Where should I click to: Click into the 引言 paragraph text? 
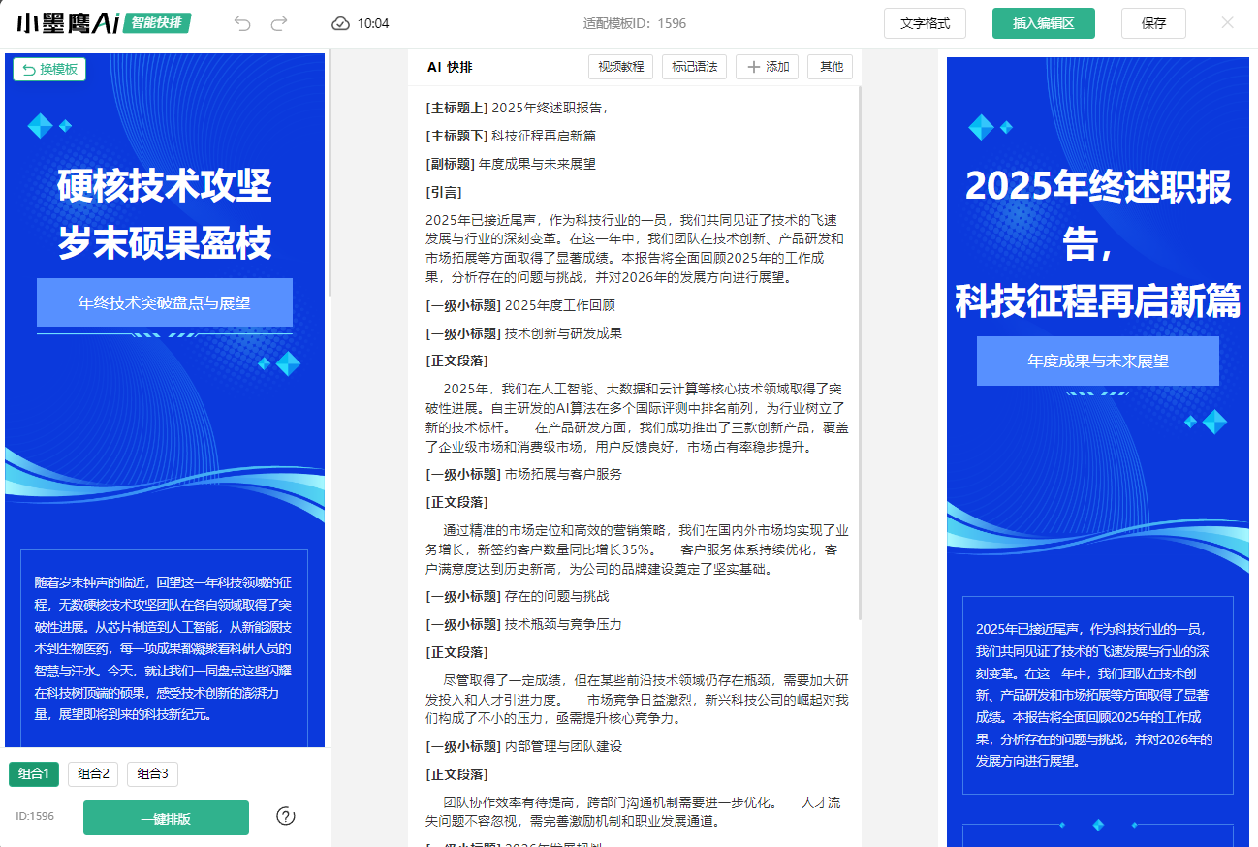pyautogui.click(x=630, y=248)
